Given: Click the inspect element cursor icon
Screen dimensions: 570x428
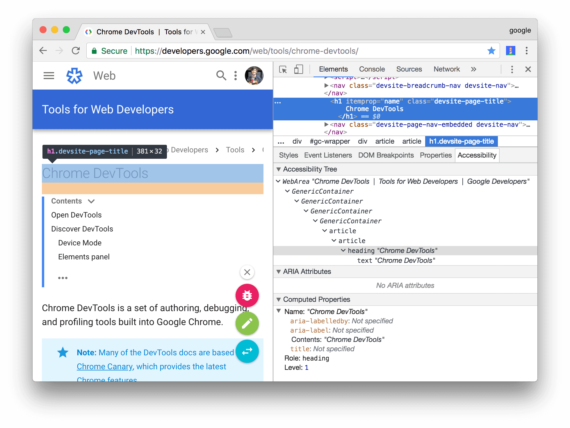Looking at the screenshot, I should coord(282,70).
